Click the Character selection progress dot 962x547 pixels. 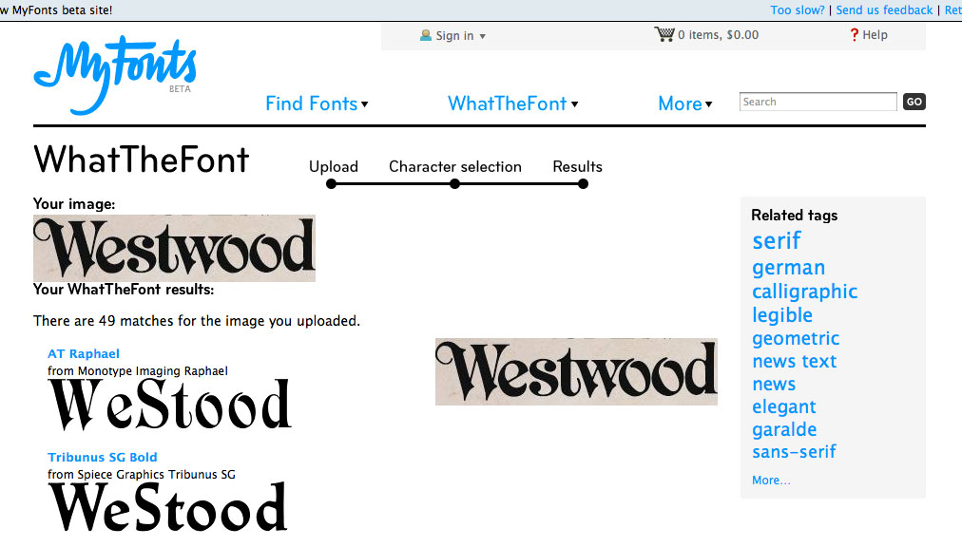[454, 184]
